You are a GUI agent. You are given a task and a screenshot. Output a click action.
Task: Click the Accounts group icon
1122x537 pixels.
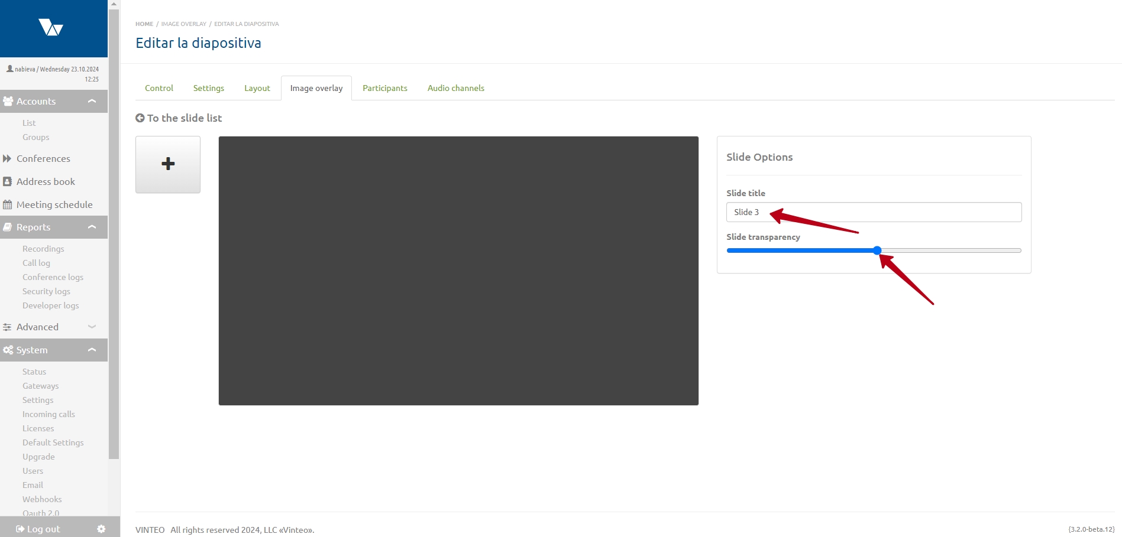click(x=8, y=101)
